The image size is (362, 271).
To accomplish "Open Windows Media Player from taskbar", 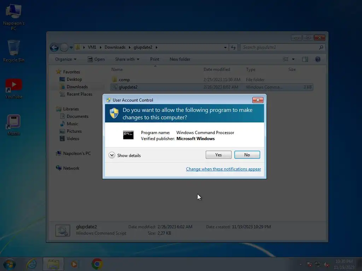I will coord(74,264).
